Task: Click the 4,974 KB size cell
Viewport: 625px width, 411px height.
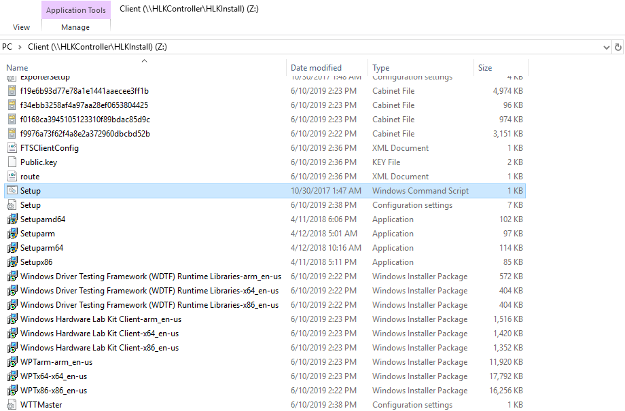Action: point(508,91)
